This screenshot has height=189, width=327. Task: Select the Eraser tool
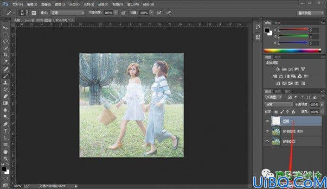tap(6, 96)
